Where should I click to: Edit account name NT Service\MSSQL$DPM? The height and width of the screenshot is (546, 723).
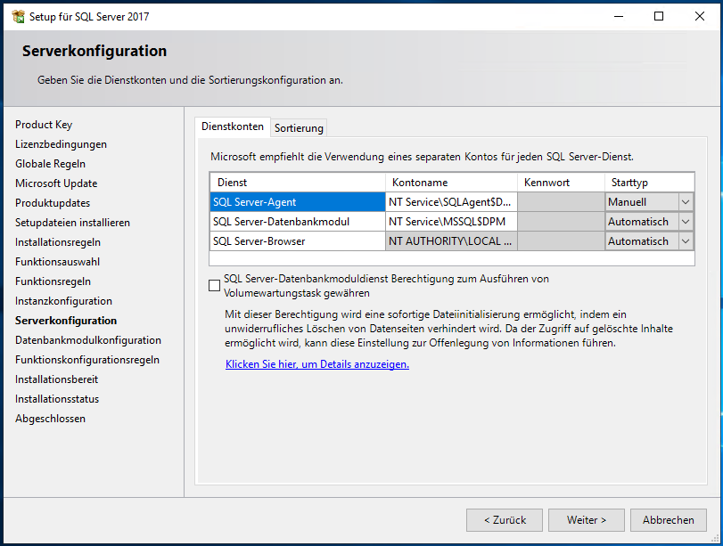[451, 222]
